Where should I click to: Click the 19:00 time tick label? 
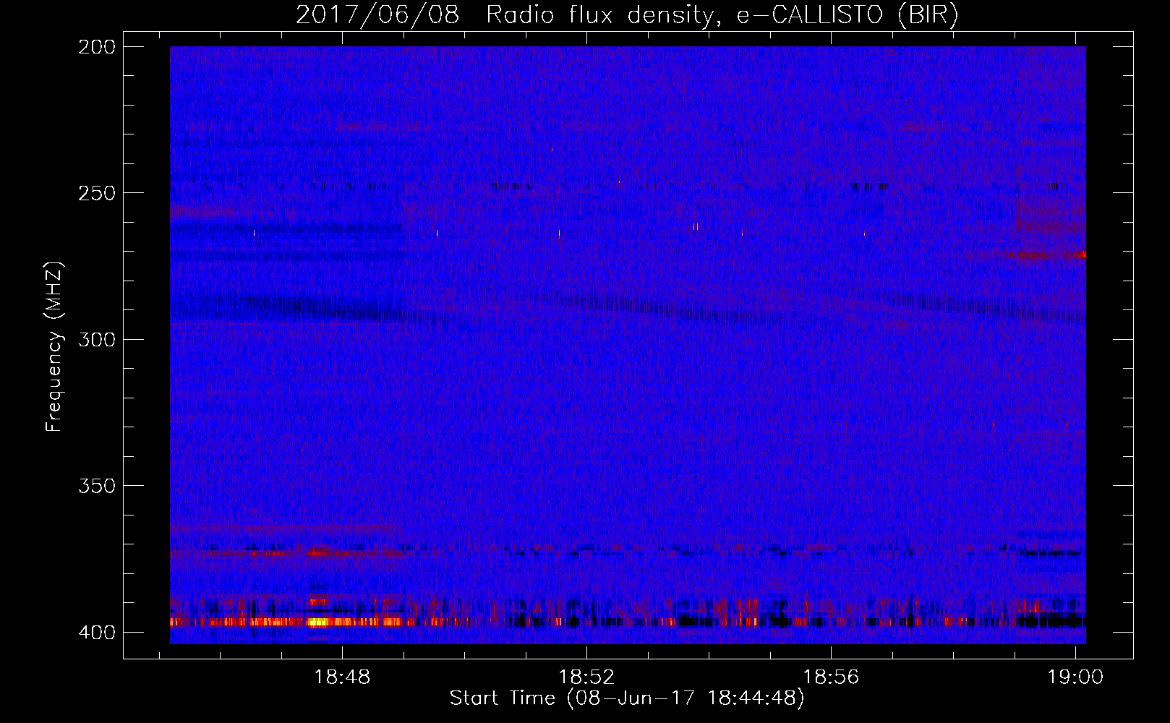pos(1075,677)
